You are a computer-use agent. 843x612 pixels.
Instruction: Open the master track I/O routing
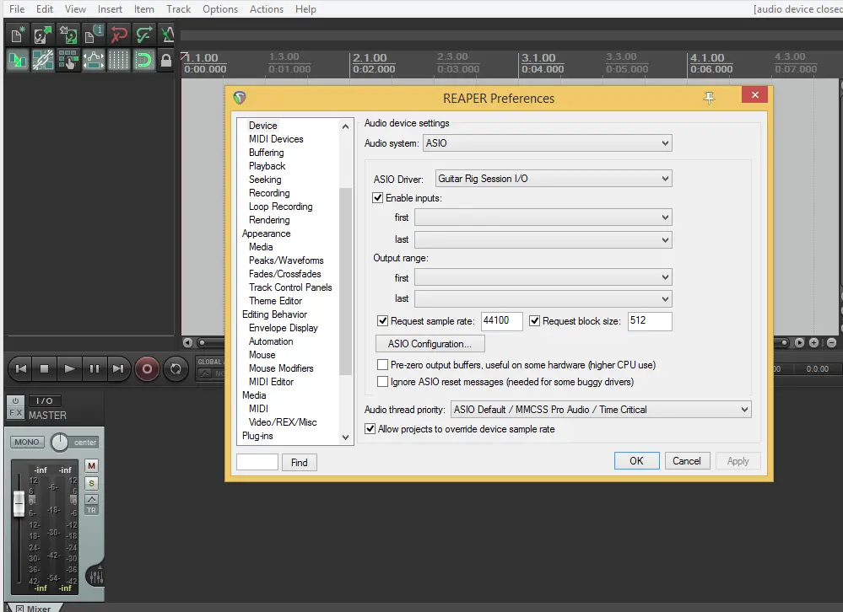coord(44,400)
